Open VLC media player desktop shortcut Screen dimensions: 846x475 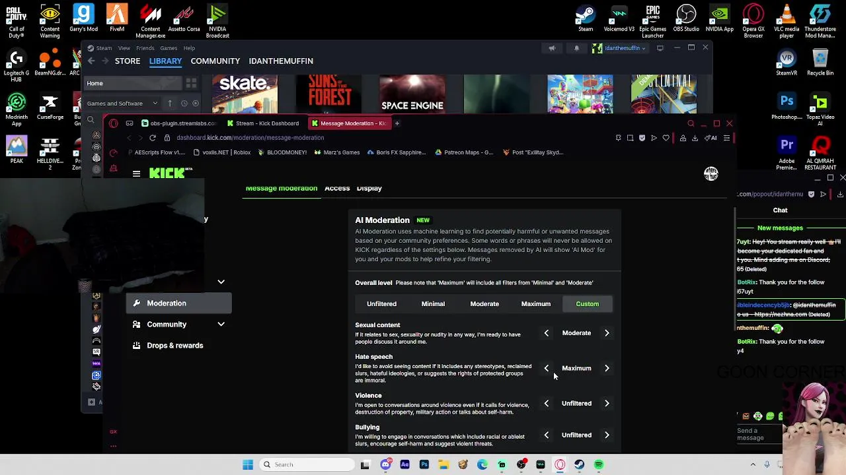(787, 21)
